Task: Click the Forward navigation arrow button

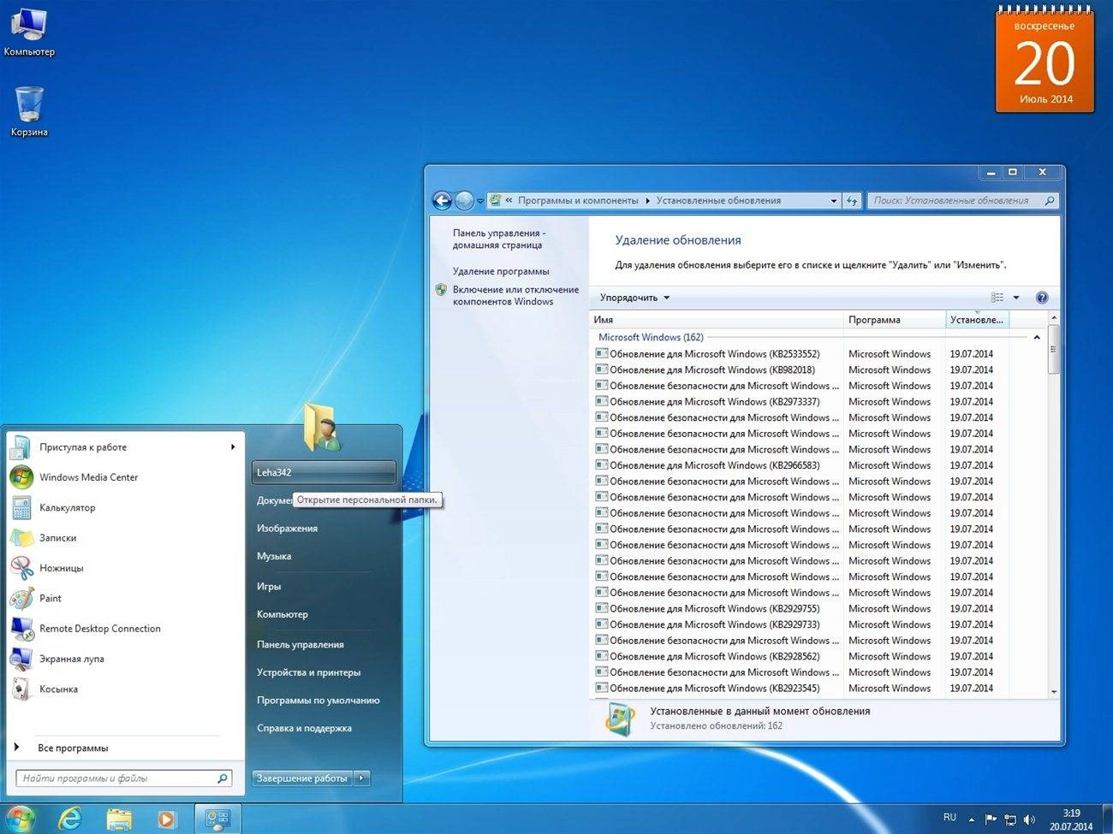Action: point(464,200)
